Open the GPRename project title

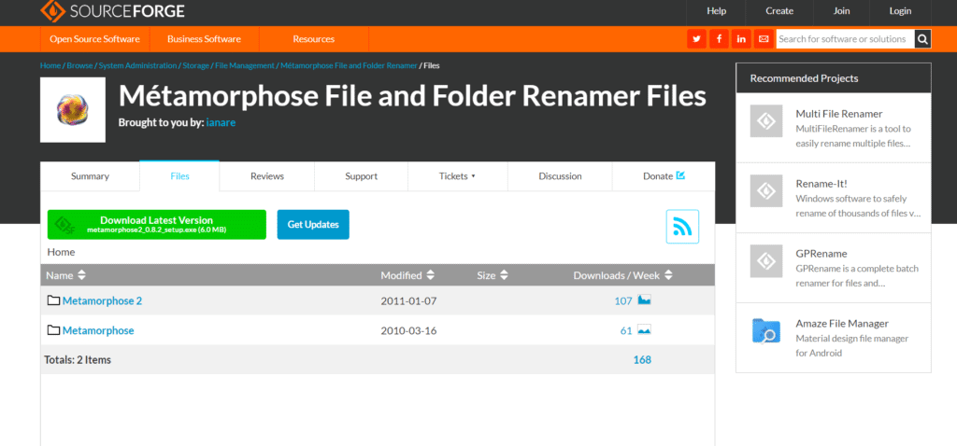[x=821, y=254]
